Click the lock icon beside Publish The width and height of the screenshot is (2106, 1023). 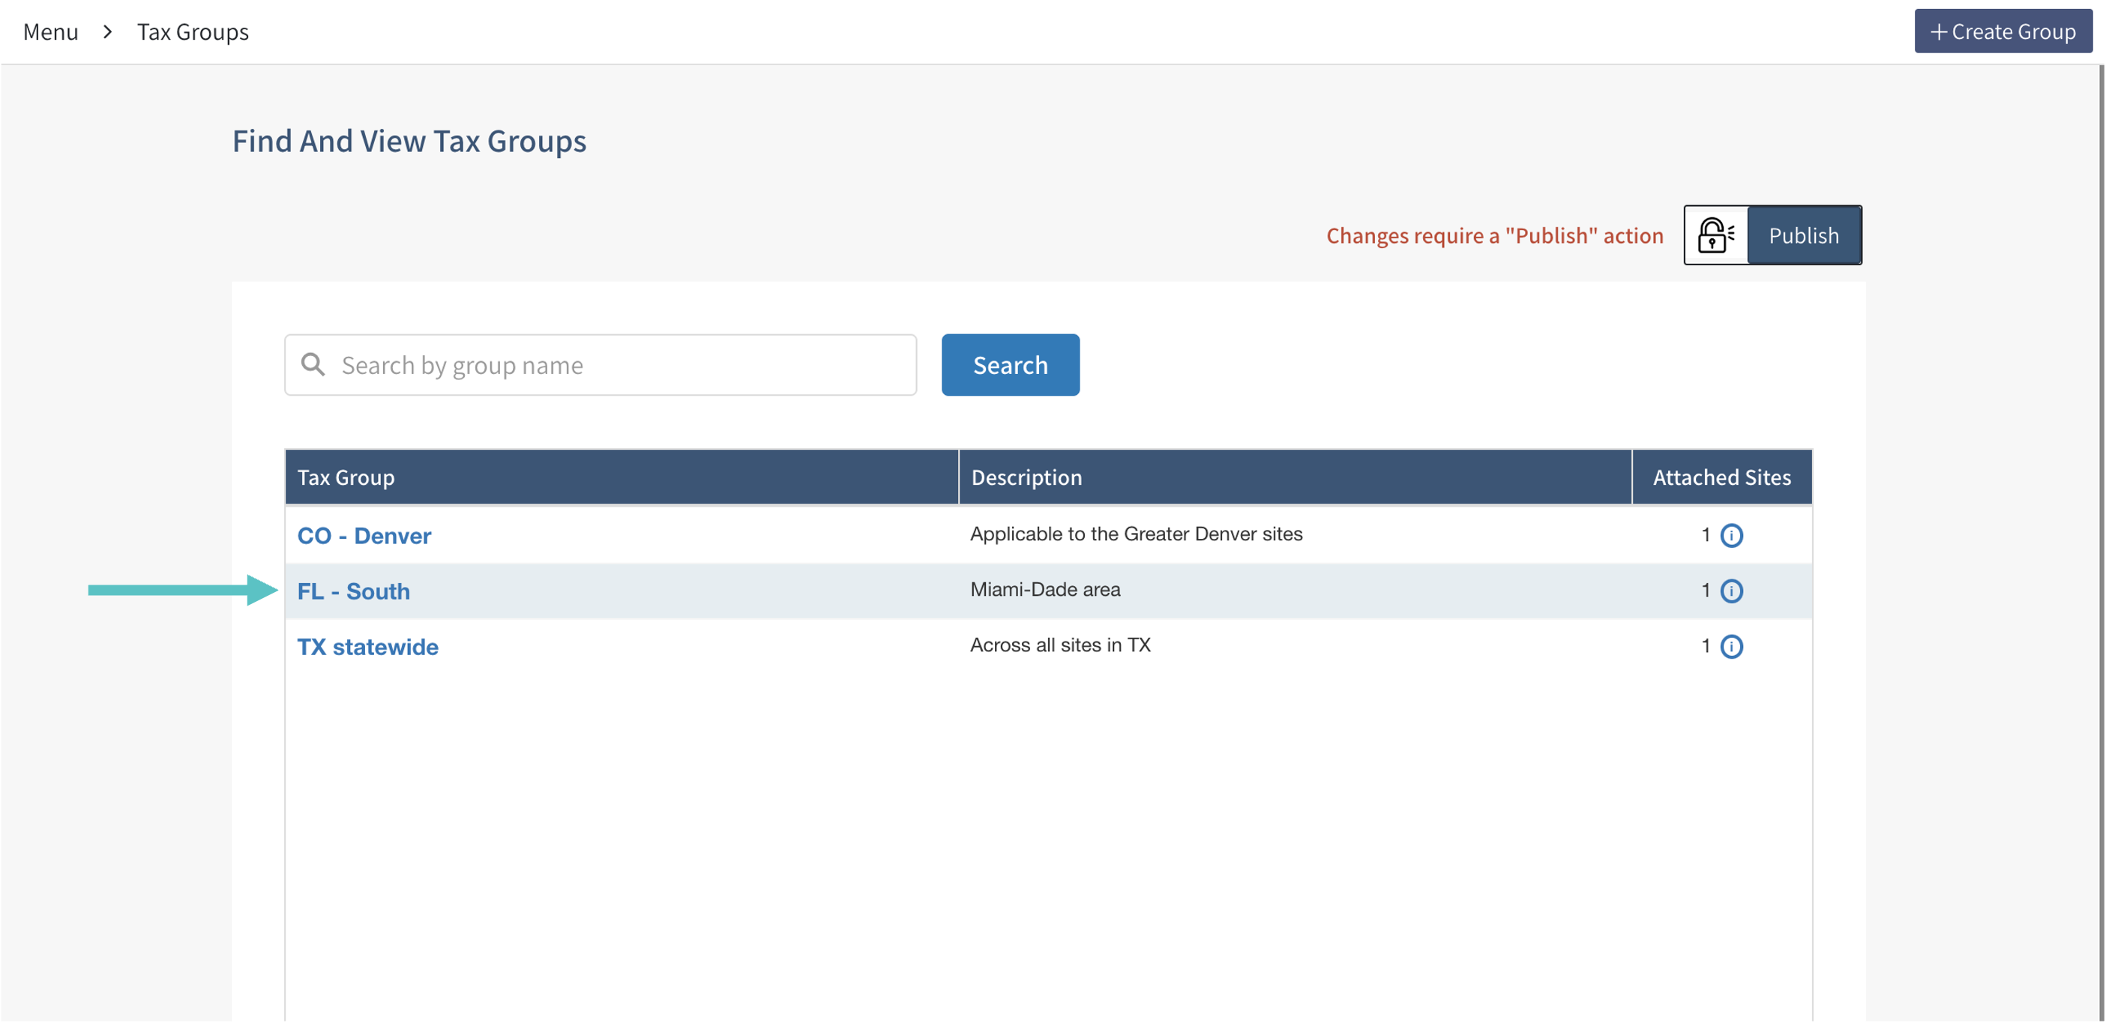coord(1715,235)
